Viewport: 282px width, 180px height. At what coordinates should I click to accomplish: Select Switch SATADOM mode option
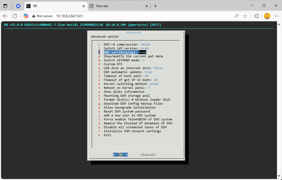121,60
